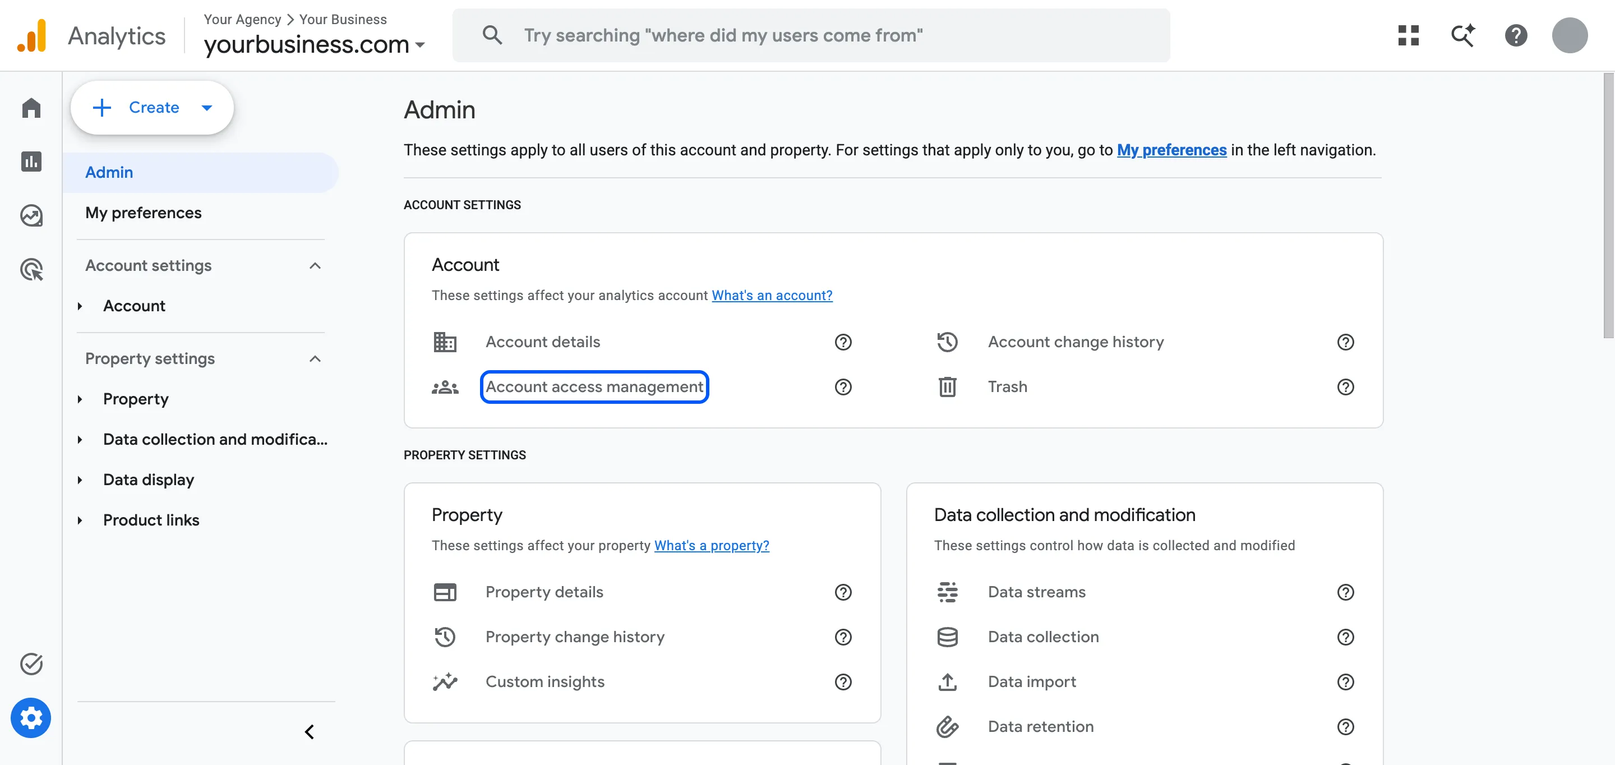Click the "What's a property?" link
The width and height of the screenshot is (1615, 765).
coord(712,546)
